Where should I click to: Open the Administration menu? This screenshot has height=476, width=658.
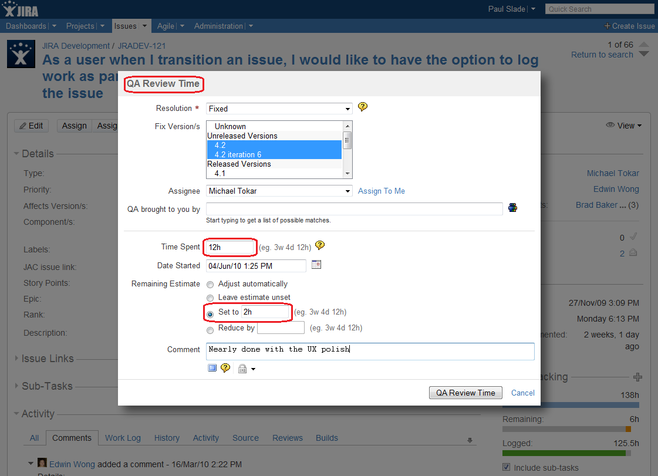(223, 26)
